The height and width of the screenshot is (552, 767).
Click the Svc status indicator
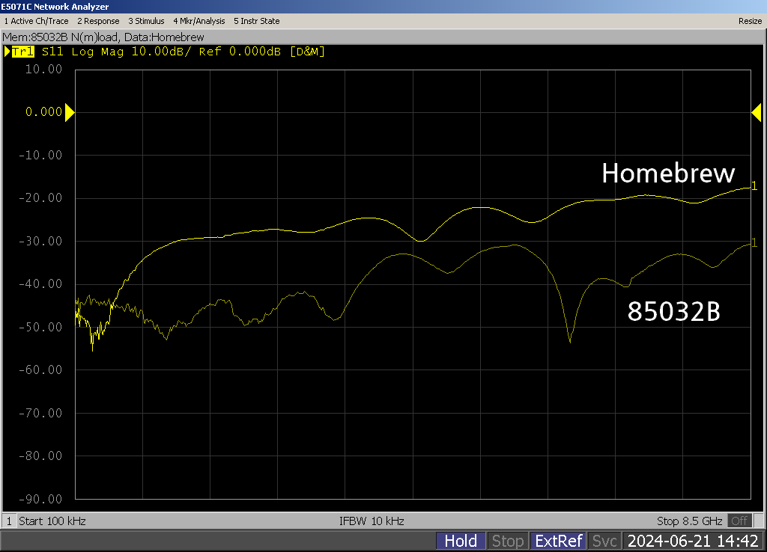click(x=604, y=541)
